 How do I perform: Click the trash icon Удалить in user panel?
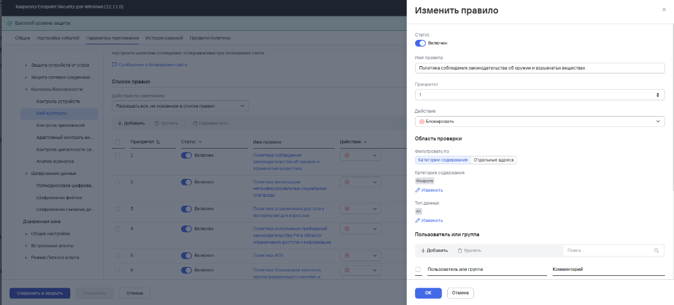coord(460,251)
